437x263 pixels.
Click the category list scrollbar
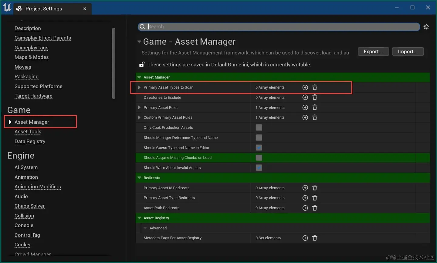[x=113, y=63]
